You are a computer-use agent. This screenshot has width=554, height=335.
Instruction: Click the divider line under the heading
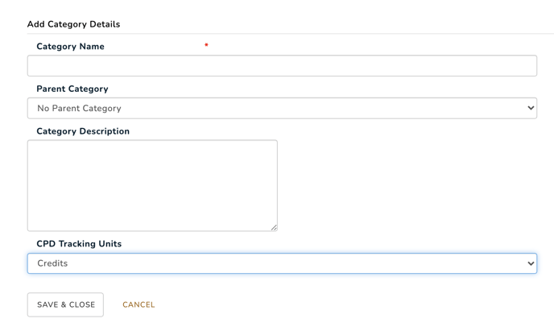[x=291, y=34]
